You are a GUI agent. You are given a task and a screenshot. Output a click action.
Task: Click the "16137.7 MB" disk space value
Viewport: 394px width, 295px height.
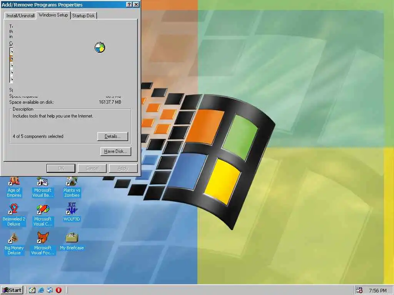tap(110, 102)
